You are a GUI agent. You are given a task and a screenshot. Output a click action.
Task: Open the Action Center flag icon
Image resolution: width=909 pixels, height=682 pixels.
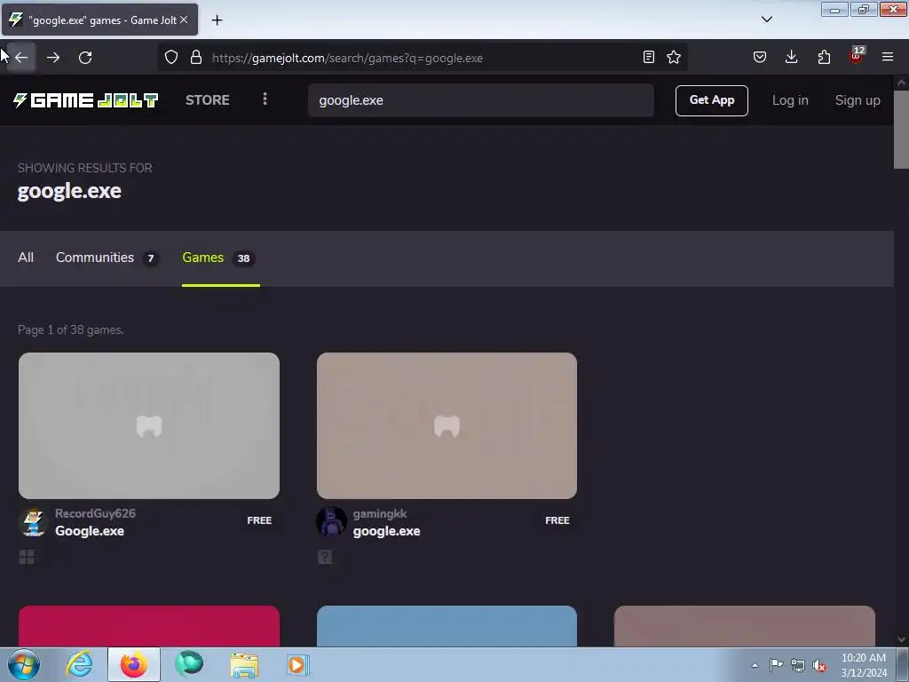(x=776, y=664)
